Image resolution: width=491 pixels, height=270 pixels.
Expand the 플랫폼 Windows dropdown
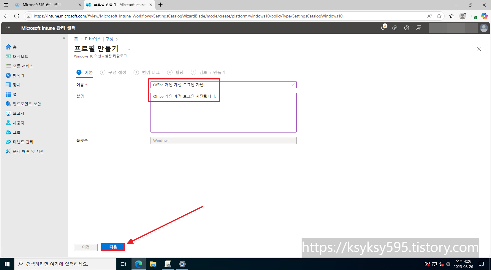tap(223, 140)
